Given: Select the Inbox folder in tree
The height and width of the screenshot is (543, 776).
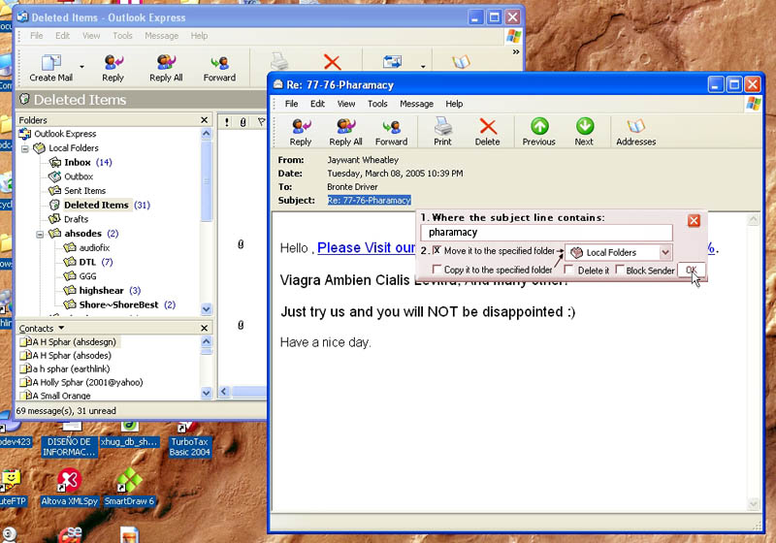Looking at the screenshot, I should coord(77,162).
